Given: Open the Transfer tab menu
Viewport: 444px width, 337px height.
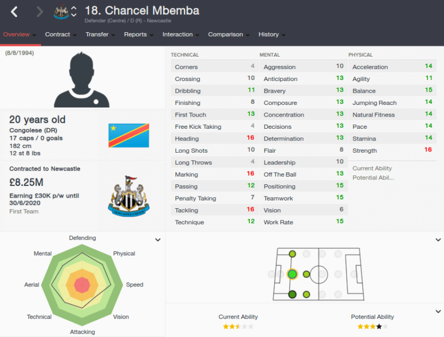Looking at the screenshot, I should pos(100,34).
